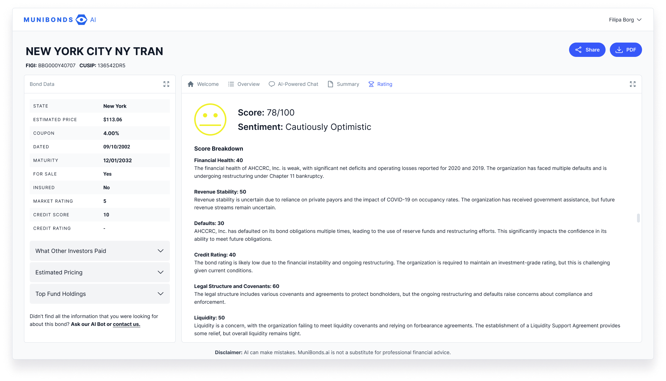Expand the Bond Data panel to fullscreen

[166, 84]
